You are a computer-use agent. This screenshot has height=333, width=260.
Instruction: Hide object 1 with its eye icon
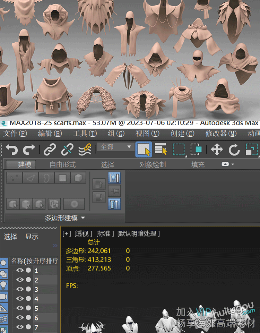pos(20,271)
